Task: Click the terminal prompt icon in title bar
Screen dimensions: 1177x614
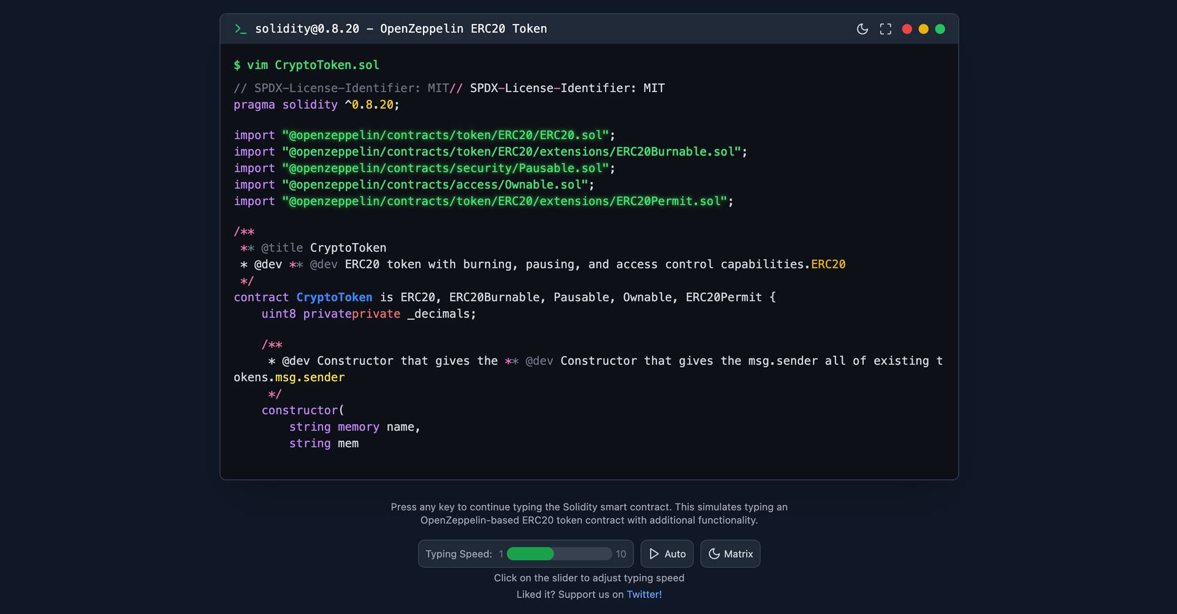Action: pos(240,29)
